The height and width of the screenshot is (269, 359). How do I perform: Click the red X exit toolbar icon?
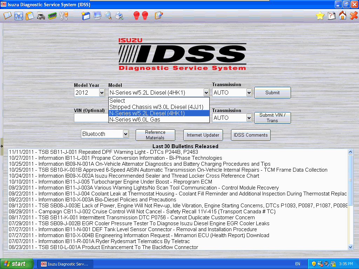coord(354,15)
